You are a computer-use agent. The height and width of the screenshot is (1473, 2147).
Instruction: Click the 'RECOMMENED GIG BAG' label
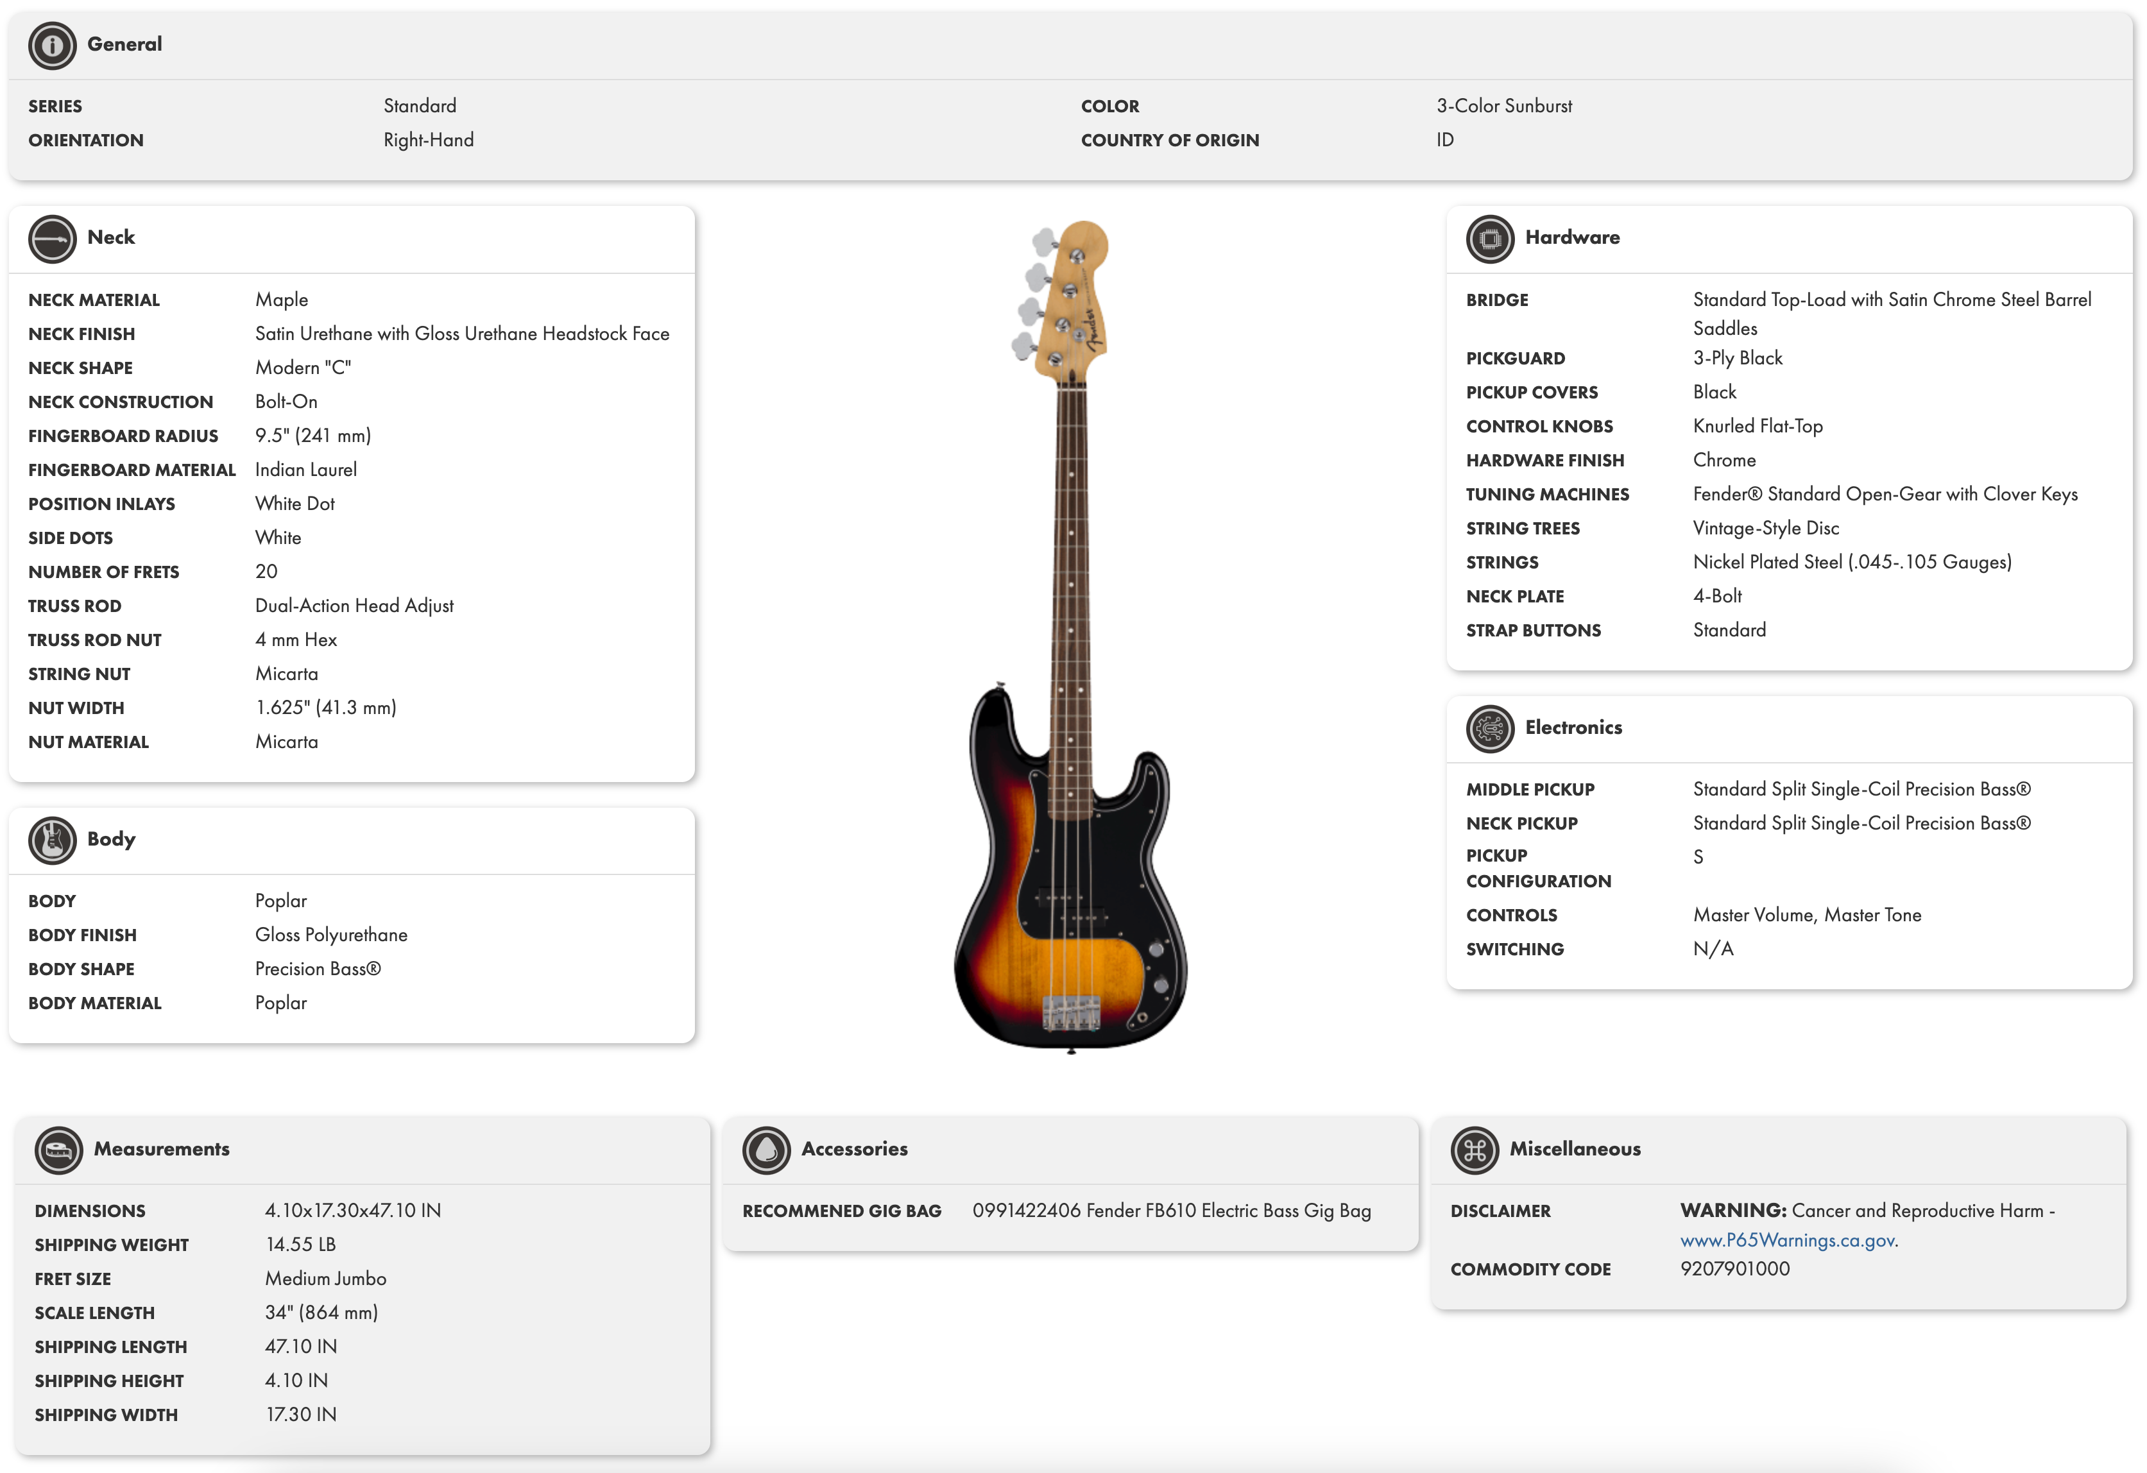coord(842,1211)
